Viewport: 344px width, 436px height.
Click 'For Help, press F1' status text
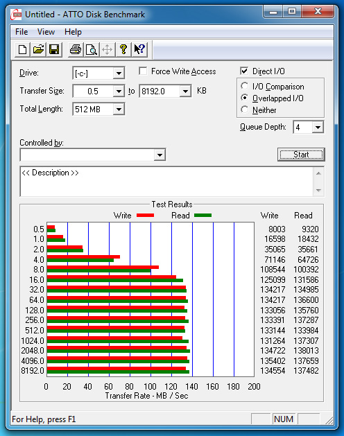[x=44, y=419]
